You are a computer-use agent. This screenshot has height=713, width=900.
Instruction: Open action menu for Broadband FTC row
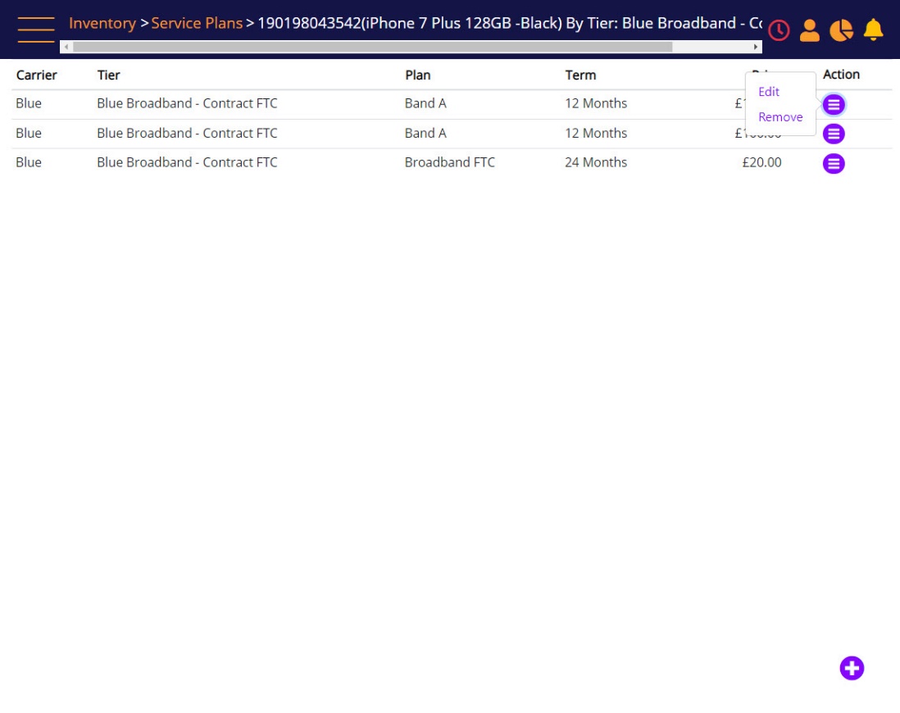(834, 164)
